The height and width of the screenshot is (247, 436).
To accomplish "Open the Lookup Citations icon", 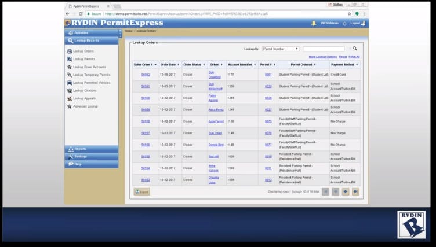I will [70, 91].
